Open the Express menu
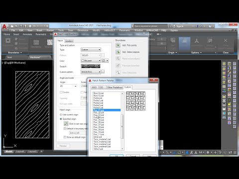The width and height of the screenshot is (239, 179). point(174,30)
